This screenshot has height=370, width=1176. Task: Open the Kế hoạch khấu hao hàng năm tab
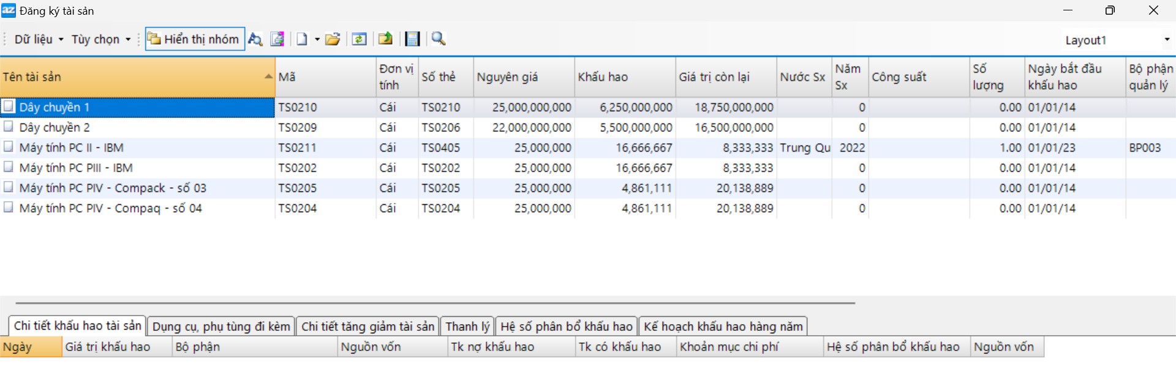(723, 327)
